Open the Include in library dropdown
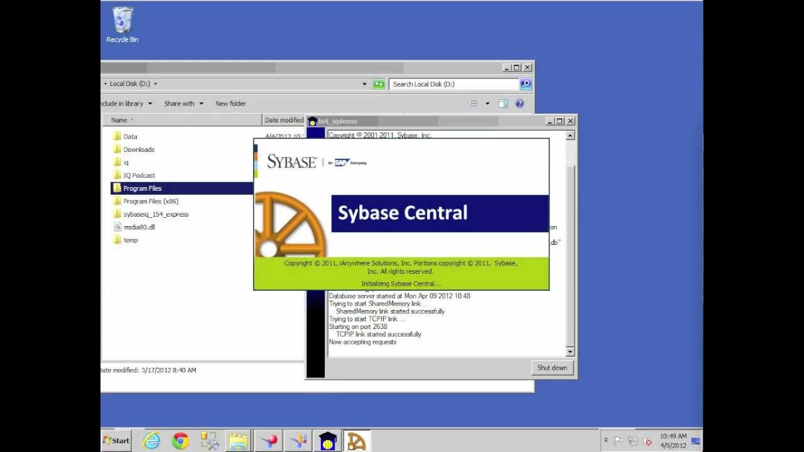Viewport: 804px width, 452px height. (x=126, y=104)
